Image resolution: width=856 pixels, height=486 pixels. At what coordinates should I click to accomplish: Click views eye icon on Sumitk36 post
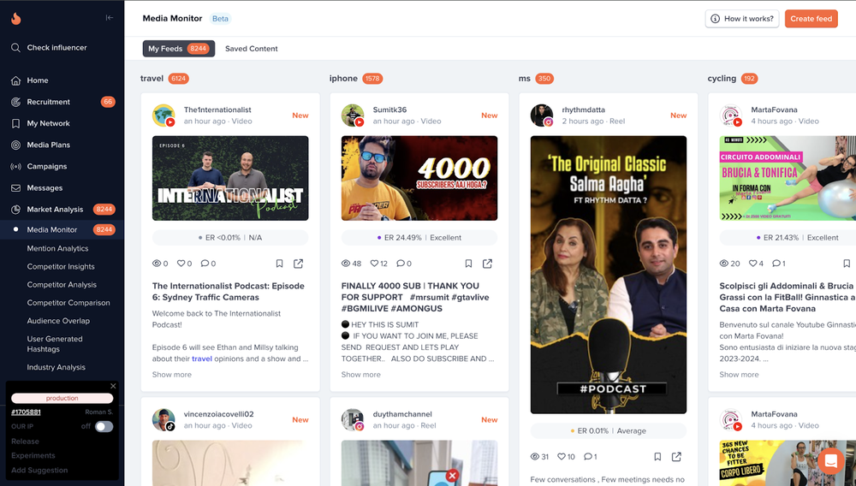(346, 264)
